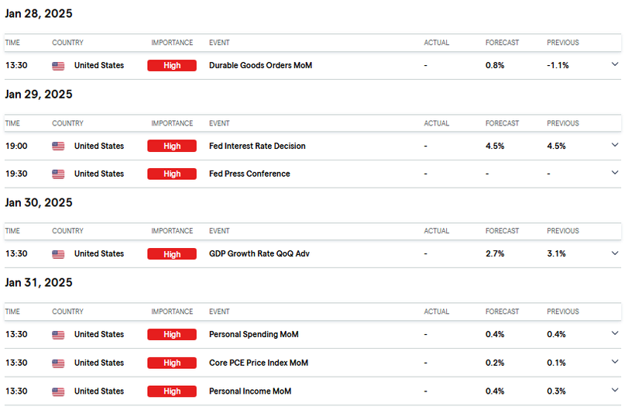Click High badge for GDP Growth Rate
This screenshot has width=635, height=410.
pos(172,254)
